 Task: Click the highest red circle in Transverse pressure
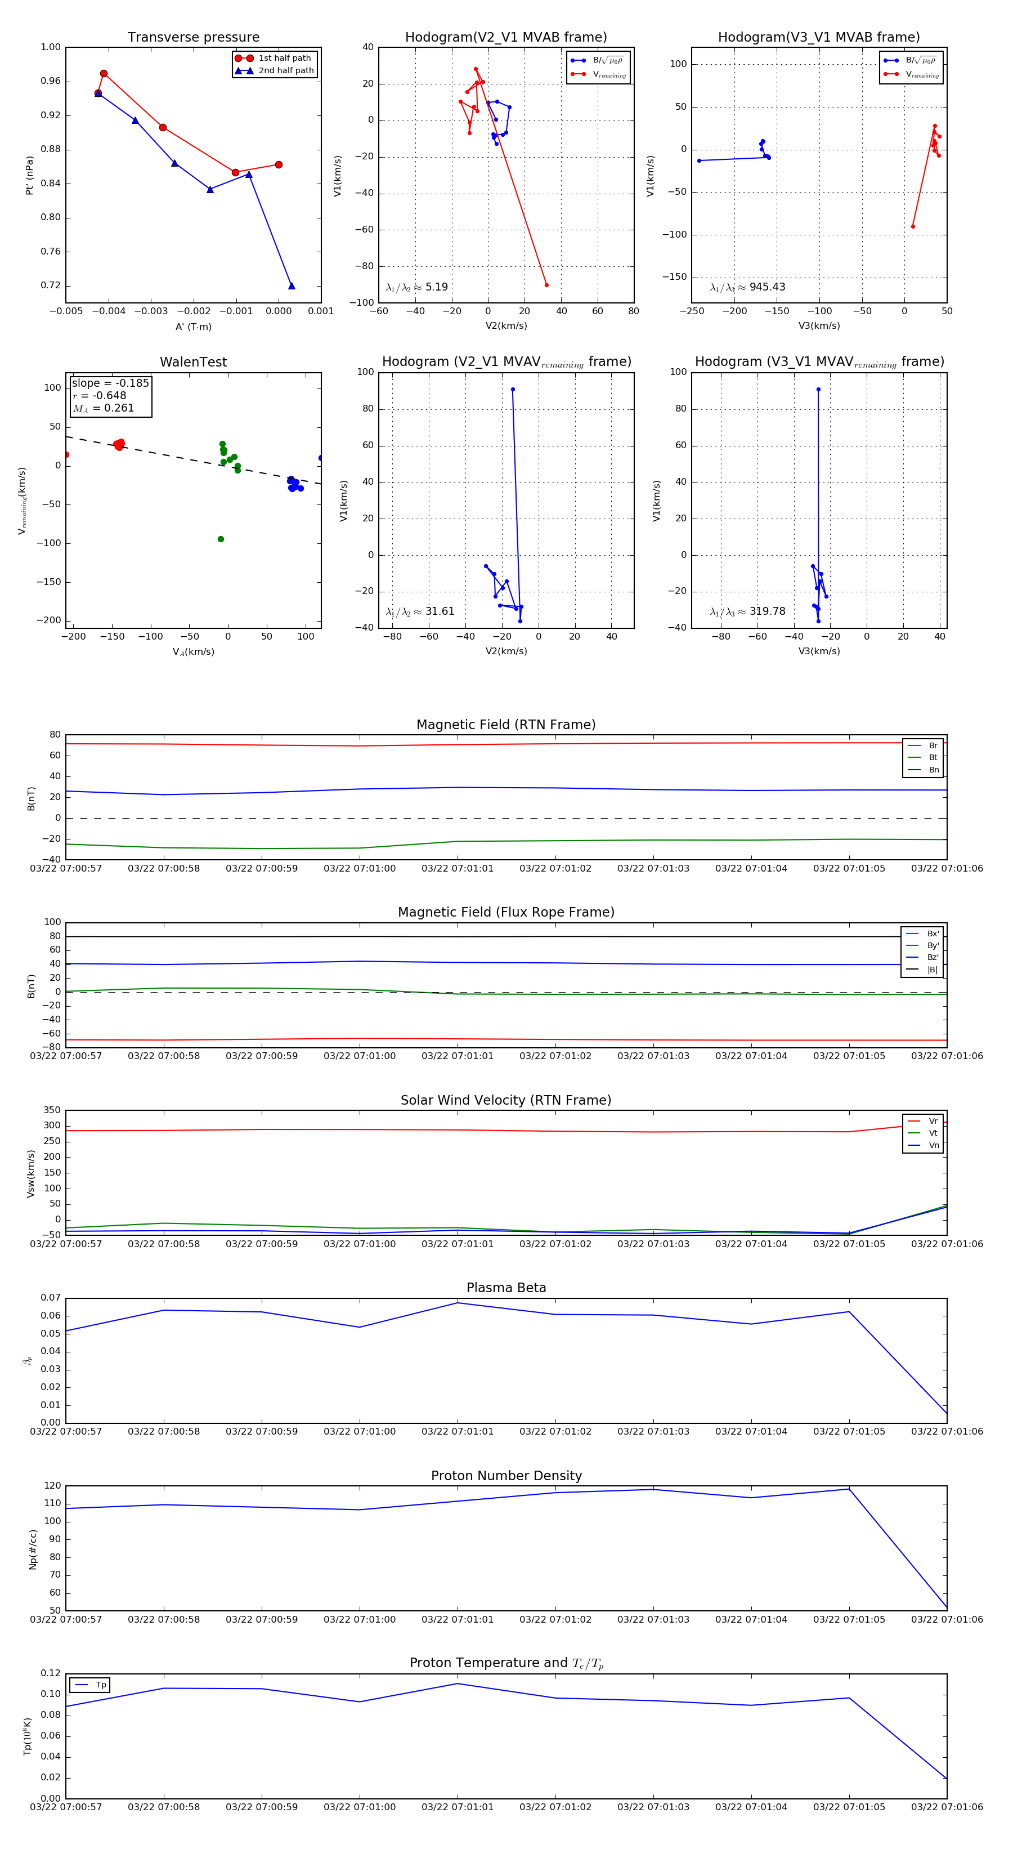pos(104,74)
